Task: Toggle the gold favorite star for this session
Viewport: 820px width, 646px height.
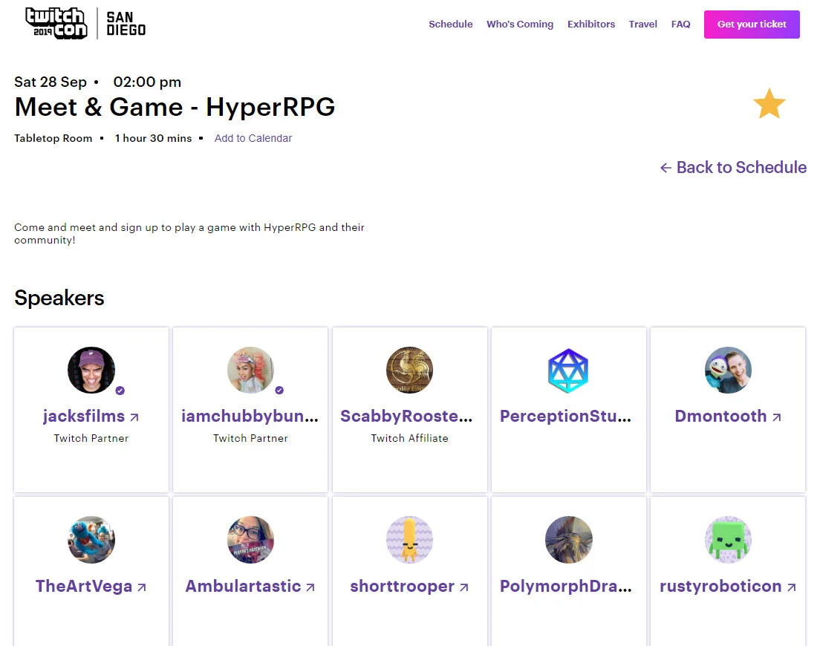Action: [769, 103]
